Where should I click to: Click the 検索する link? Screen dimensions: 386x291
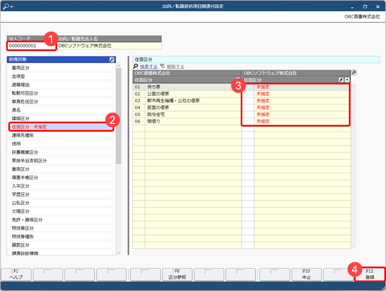point(149,67)
